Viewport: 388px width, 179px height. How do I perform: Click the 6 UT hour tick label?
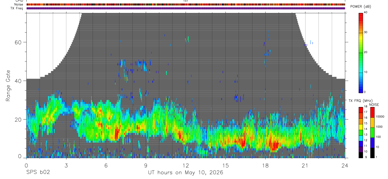pyautogui.click(x=106, y=165)
